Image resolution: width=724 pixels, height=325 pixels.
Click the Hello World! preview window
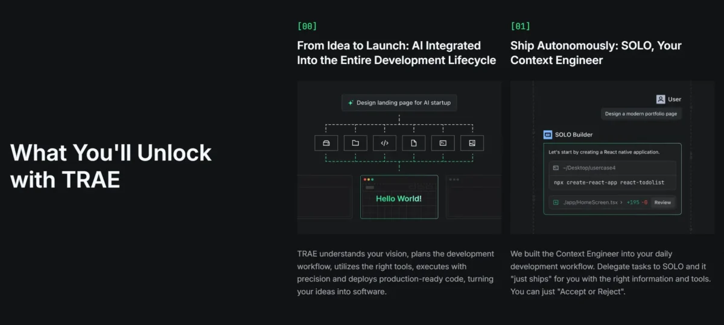pos(399,197)
